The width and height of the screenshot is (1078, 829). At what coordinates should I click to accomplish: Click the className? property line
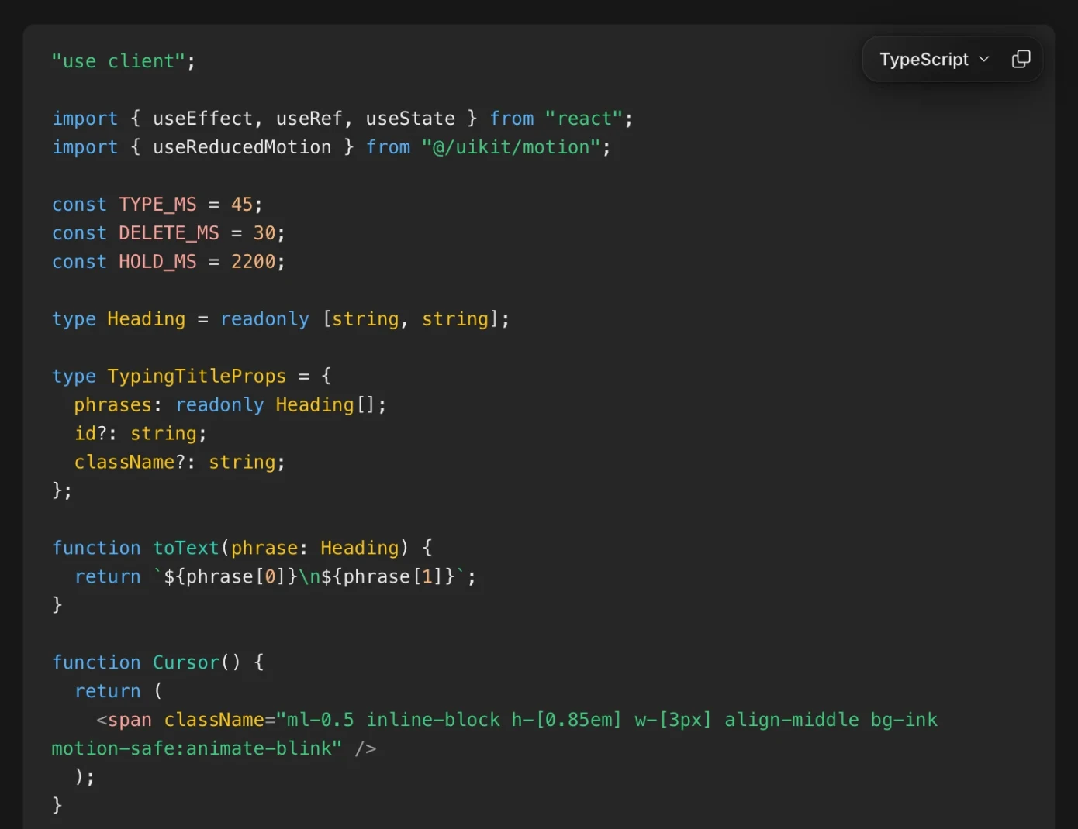click(x=180, y=463)
